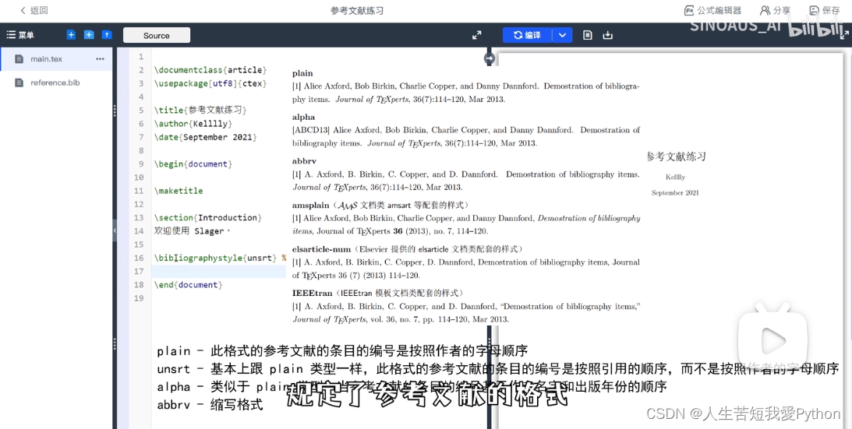Click the \documentclass{article} line

[x=210, y=70]
